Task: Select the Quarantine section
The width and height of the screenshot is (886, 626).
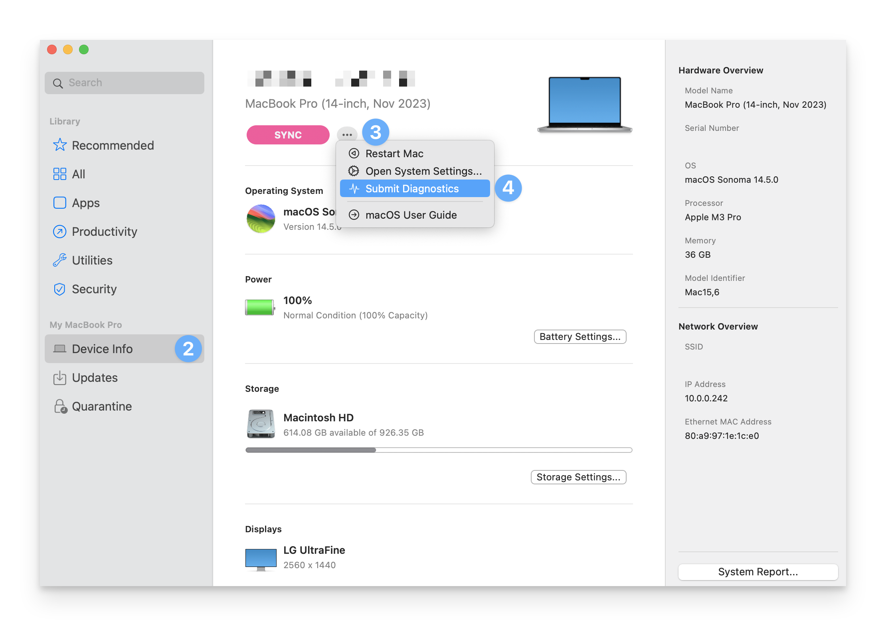Action: click(101, 406)
